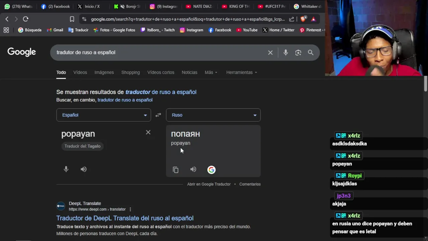Open ItsBoro_ - Twitch bookmark
The height and width of the screenshot is (241, 428).
pyautogui.click(x=158, y=30)
